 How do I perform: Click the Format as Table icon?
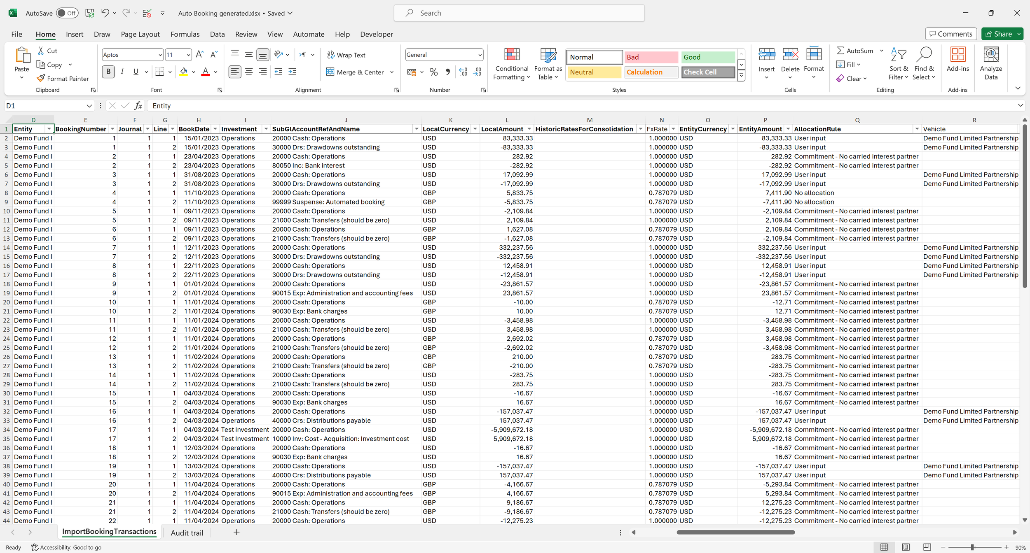548,55
